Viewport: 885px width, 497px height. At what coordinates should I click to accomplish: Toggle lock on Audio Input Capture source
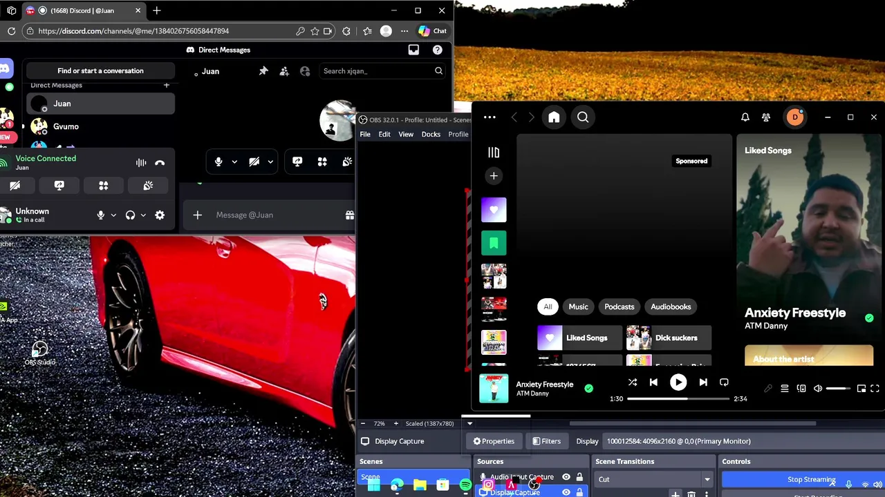point(579,477)
